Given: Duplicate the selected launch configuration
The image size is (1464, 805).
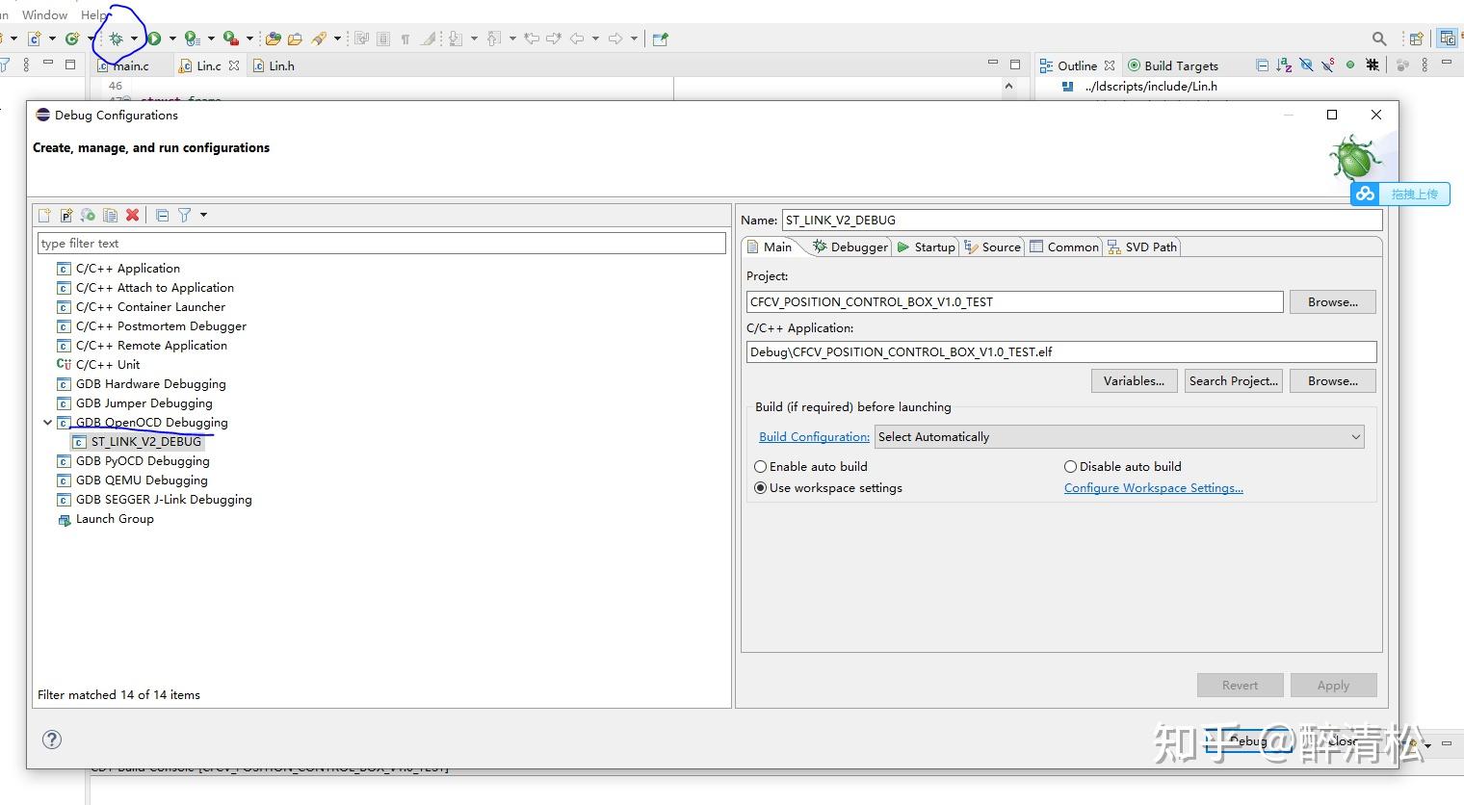Looking at the screenshot, I should pos(110,215).
